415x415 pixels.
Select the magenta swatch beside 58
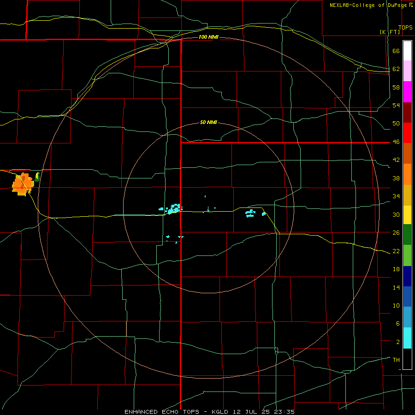(407, 92)
